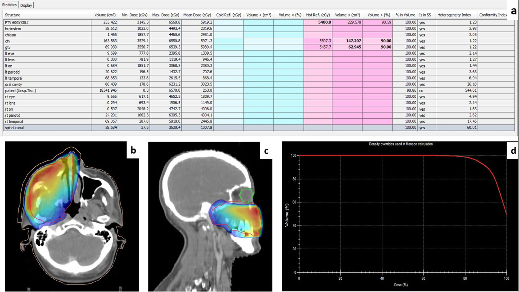Switch to the Statistics tab
Screen dimensions: 519x292
click(x=9, y=5)
